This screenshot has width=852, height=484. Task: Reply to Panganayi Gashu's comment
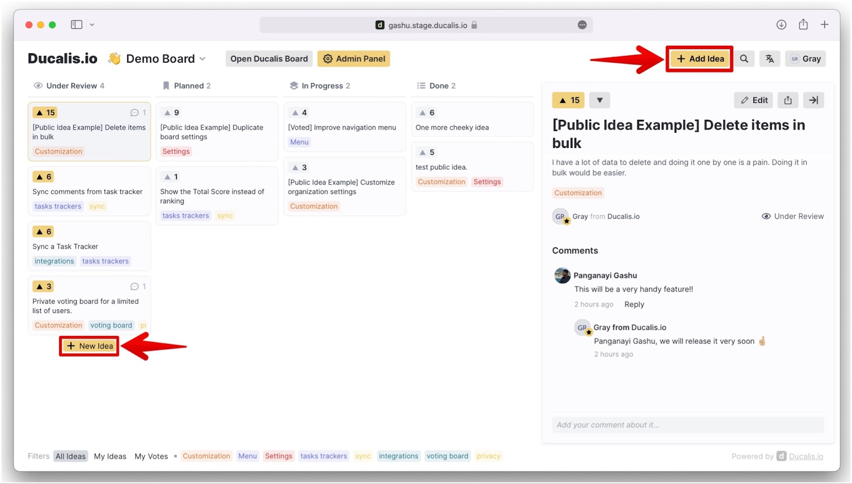[634, 304]
